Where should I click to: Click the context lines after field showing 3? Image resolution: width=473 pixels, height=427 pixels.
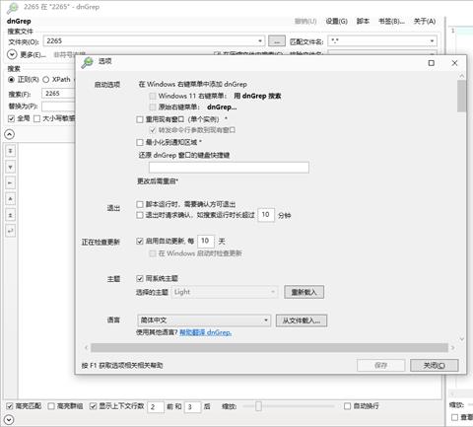point(193,407)
